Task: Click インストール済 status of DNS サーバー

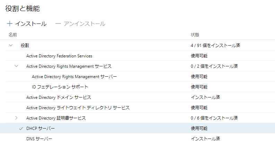Action: 205,139
